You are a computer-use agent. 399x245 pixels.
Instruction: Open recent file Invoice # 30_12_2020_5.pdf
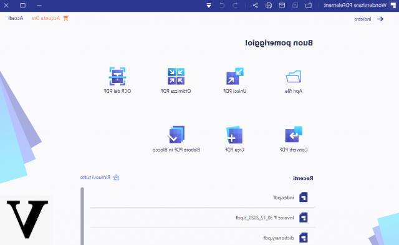coord(202,218)
